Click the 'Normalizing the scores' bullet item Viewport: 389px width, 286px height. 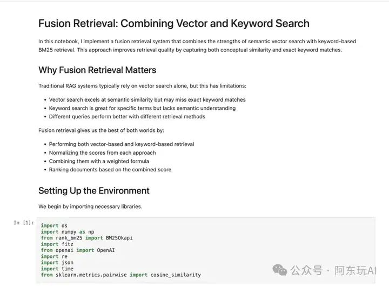pyautogui.click(x=102, y=153)
